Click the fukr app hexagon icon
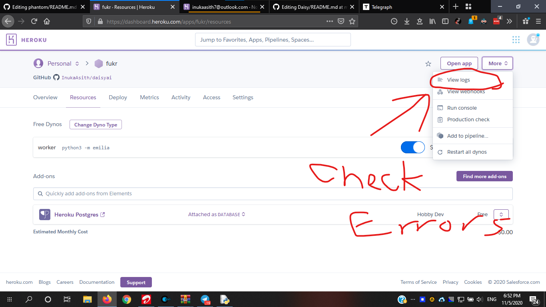This screenshot has width=546, height=307. coord(99,64)
